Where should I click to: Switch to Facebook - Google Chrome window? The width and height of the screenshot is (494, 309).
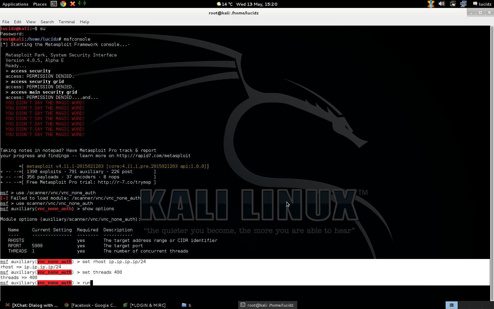pos(90,305)
